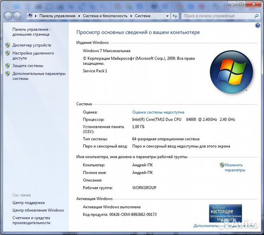Click the shield icon beside Дополнительные параметры системы
Viewport: 264px width, 235px height.
[7, 74]
